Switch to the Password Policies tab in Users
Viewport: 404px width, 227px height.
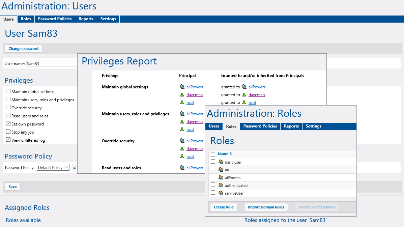coord(55,19)
